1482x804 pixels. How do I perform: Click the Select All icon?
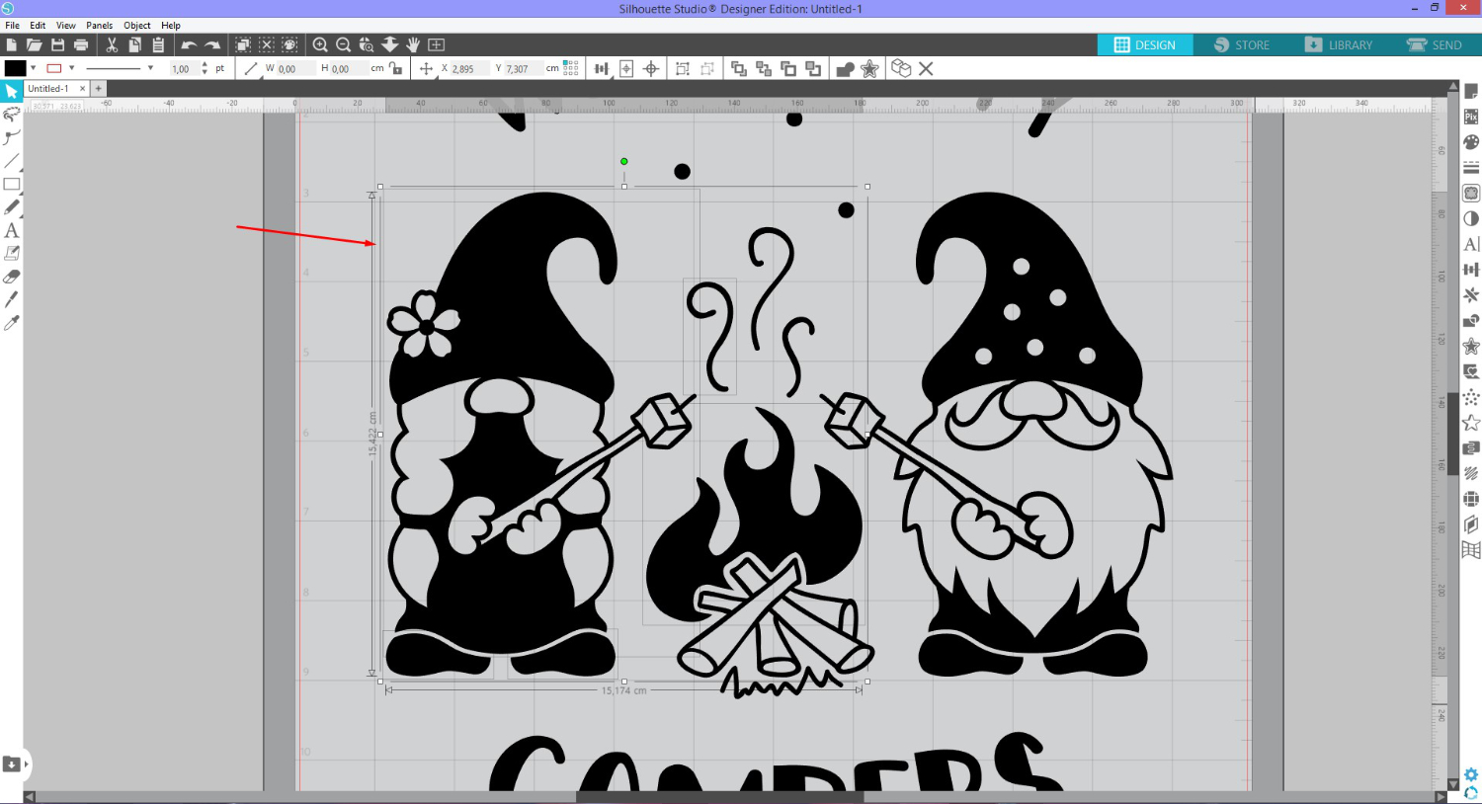tap(243, 44)
